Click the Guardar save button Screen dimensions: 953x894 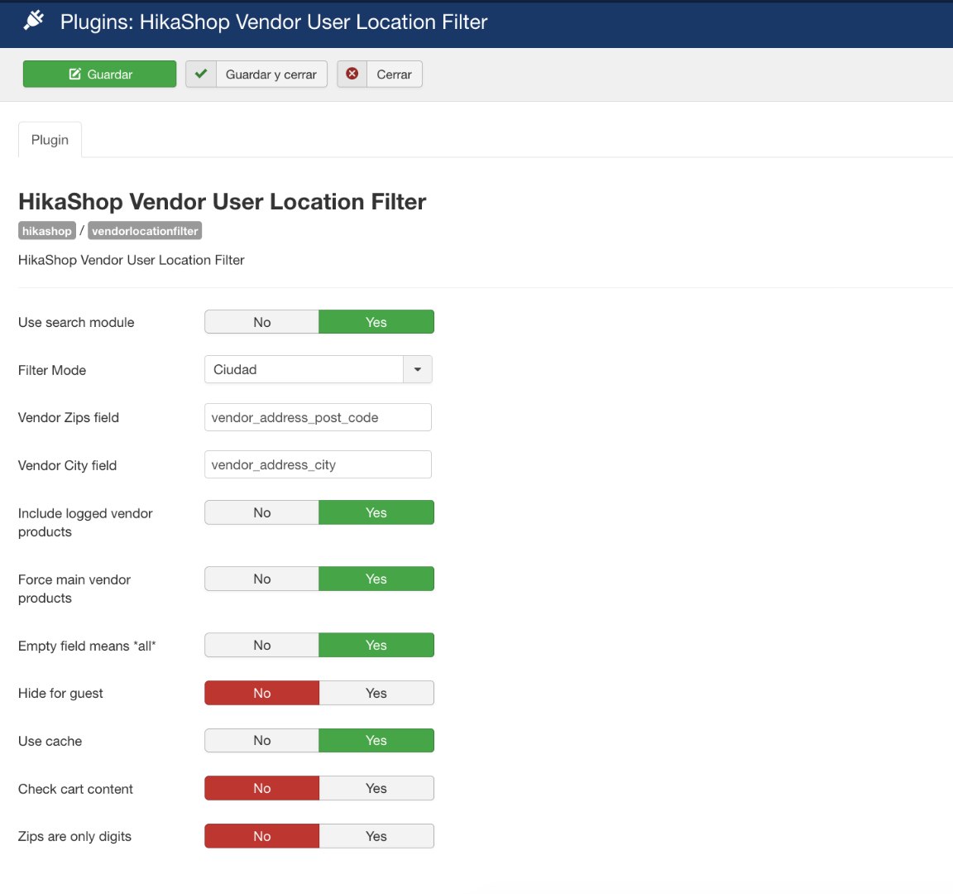99,74
